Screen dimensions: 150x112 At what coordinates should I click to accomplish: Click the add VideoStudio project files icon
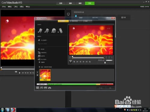pos(47,31)
